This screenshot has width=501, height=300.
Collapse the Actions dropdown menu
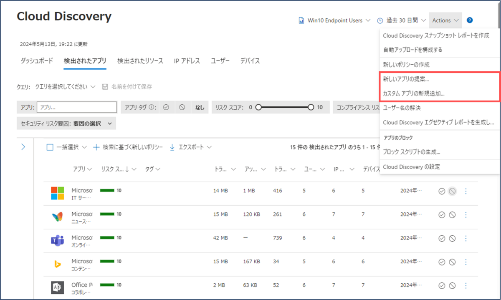[445, 20]
